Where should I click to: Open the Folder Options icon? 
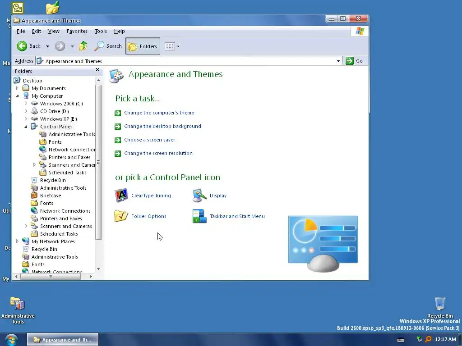[x=140, y=216]
